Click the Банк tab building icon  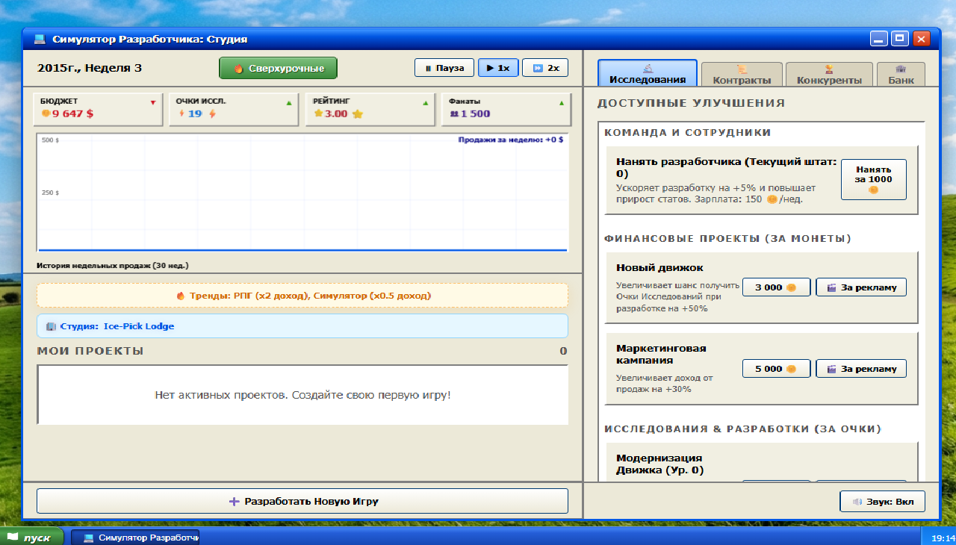(x=901, y=69)
